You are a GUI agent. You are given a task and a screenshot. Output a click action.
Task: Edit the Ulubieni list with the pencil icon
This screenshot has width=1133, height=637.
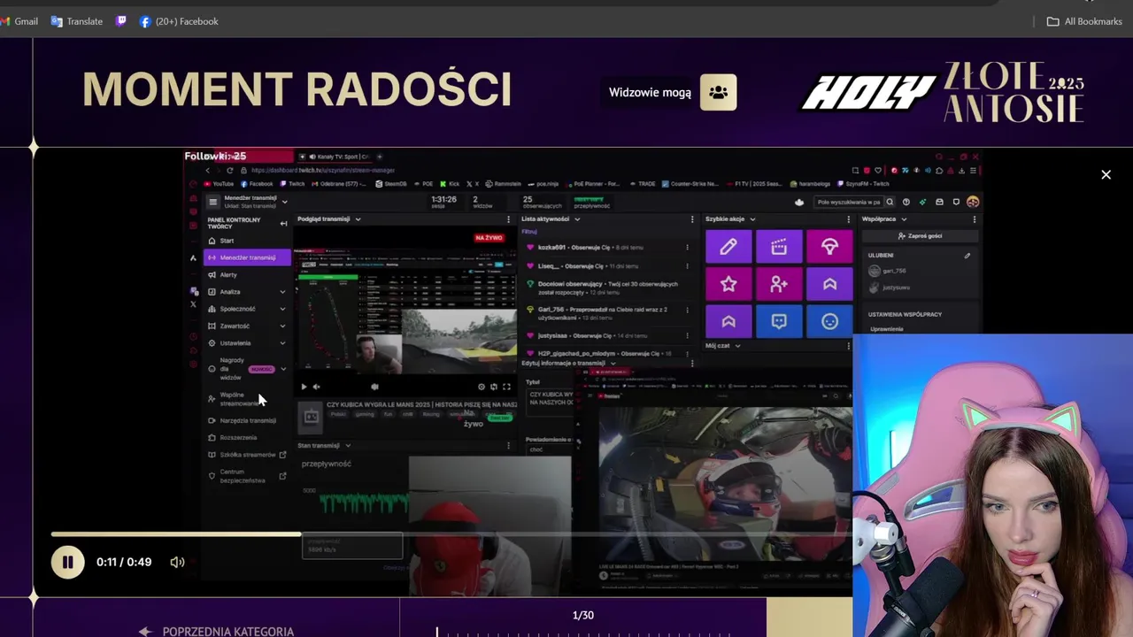[967, 256]
